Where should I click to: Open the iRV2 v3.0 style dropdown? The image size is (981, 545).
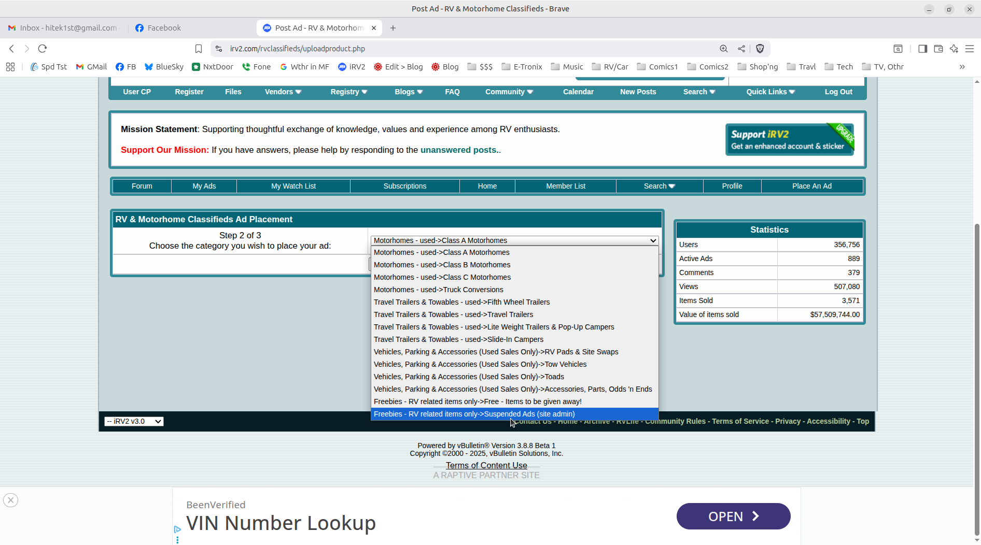coord(134,421)
